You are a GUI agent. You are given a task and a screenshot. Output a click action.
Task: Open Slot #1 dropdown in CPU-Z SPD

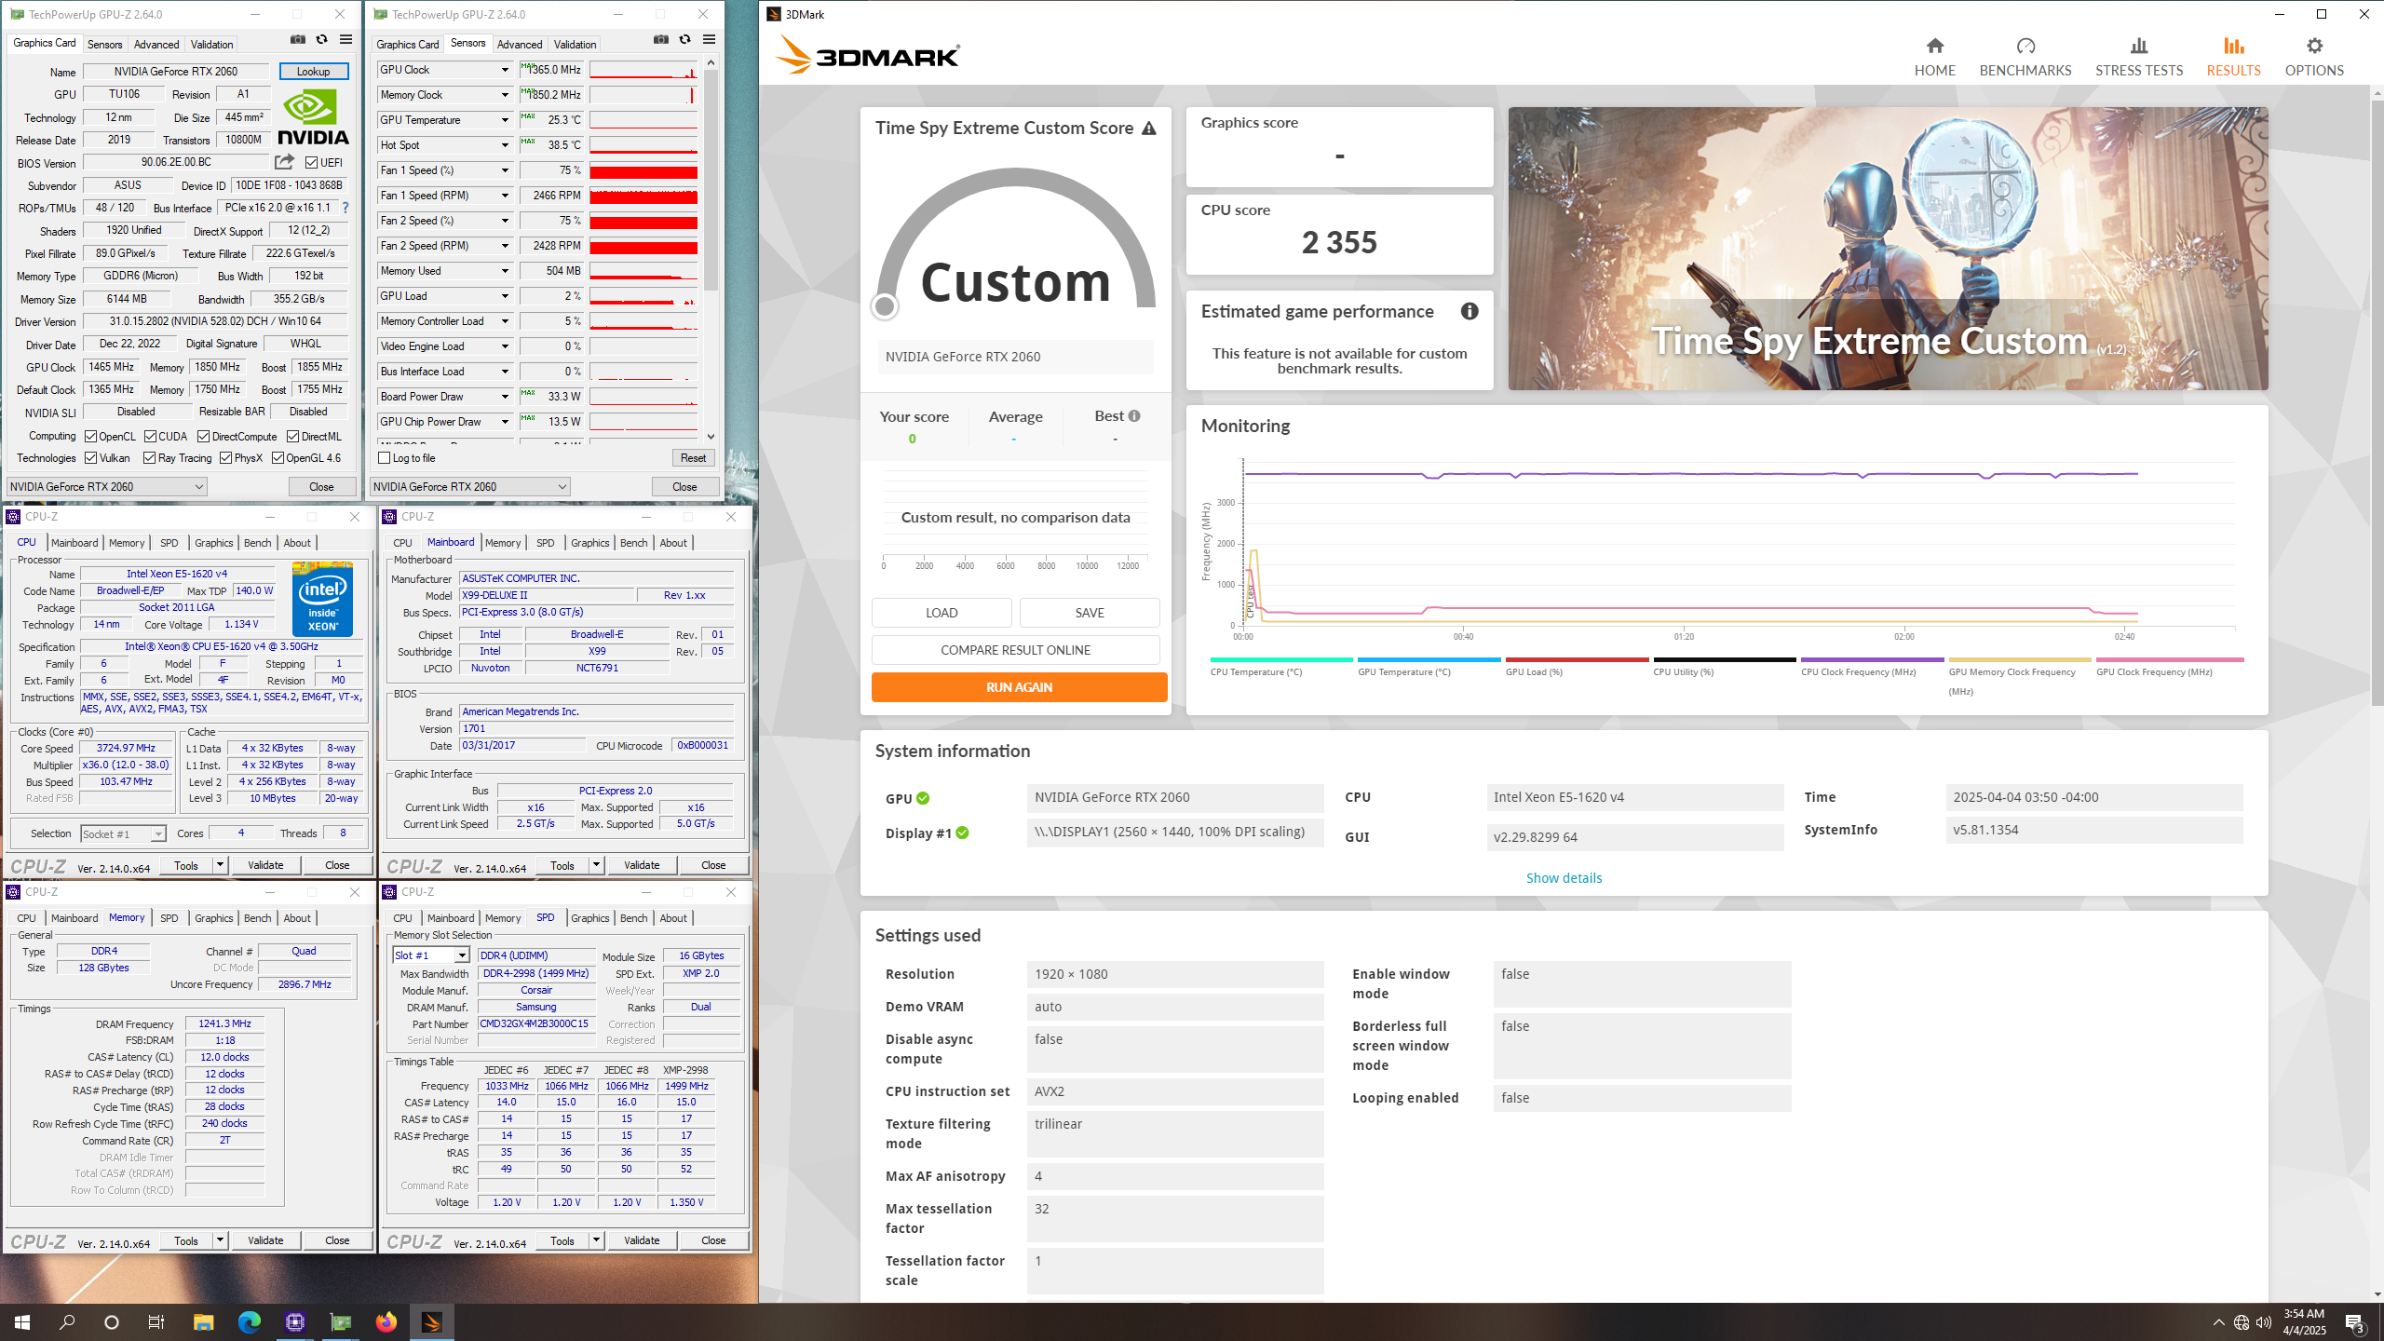[431, 956]
